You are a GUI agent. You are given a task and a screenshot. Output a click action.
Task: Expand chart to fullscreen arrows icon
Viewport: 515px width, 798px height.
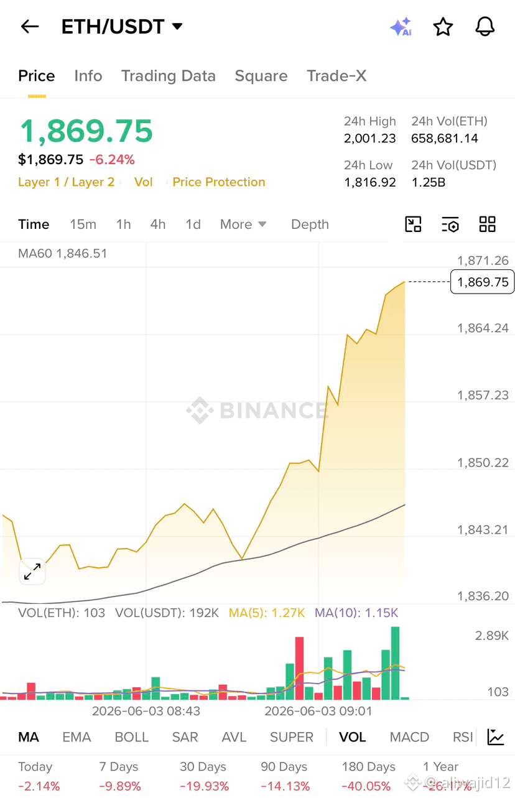point(32,572)
